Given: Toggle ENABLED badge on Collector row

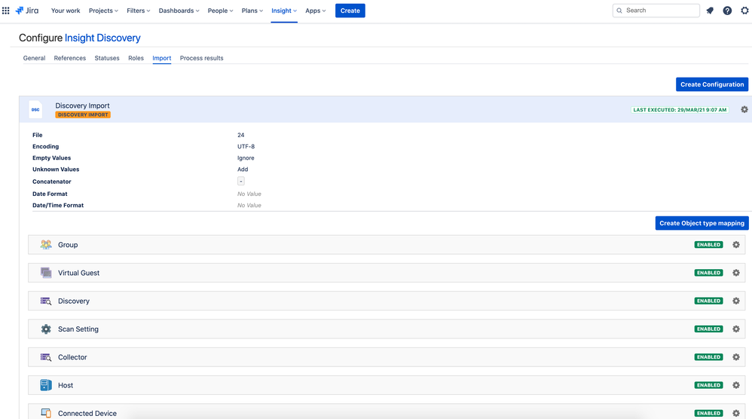Looking at the screenshot, I should coord(708,357).
